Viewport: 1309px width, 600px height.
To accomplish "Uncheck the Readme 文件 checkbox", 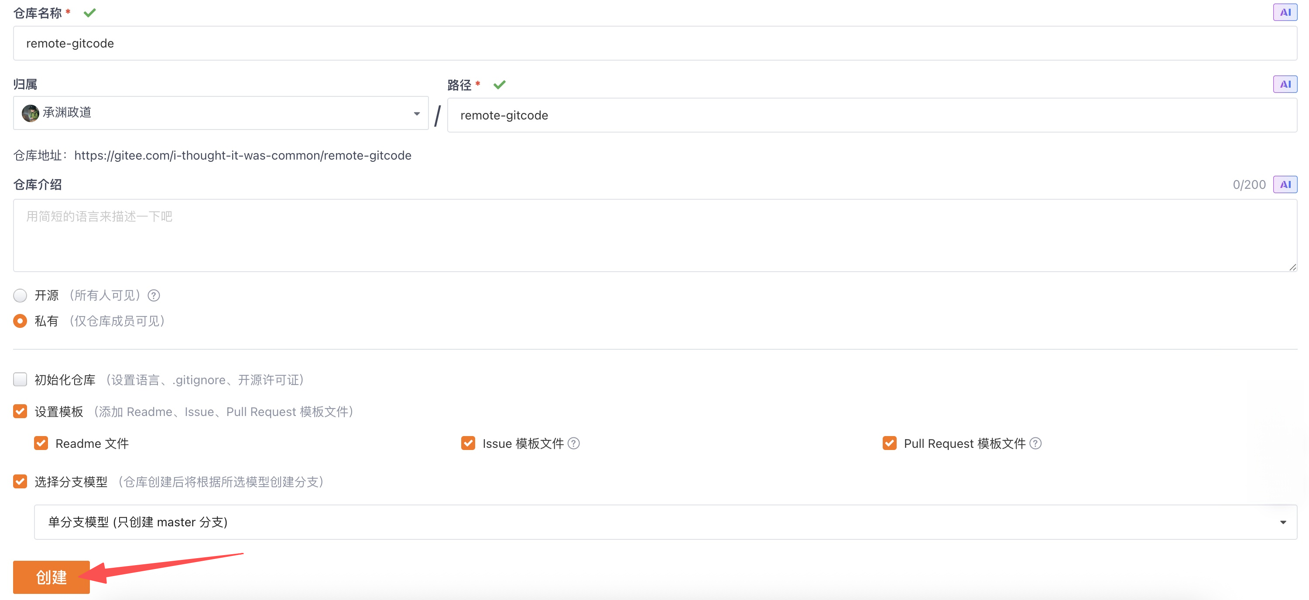I will click(x=41, y=443).
